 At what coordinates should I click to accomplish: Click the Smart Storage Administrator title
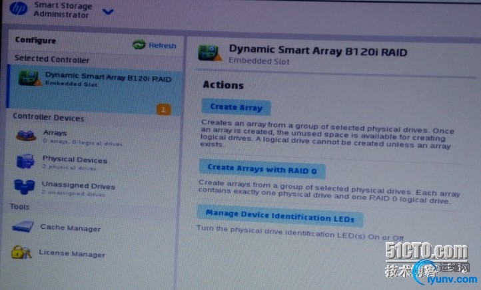click(x=63, y=10)
